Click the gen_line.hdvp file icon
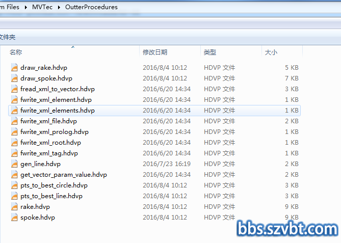Screen dimensions: 341x243 tap(14, 164)
